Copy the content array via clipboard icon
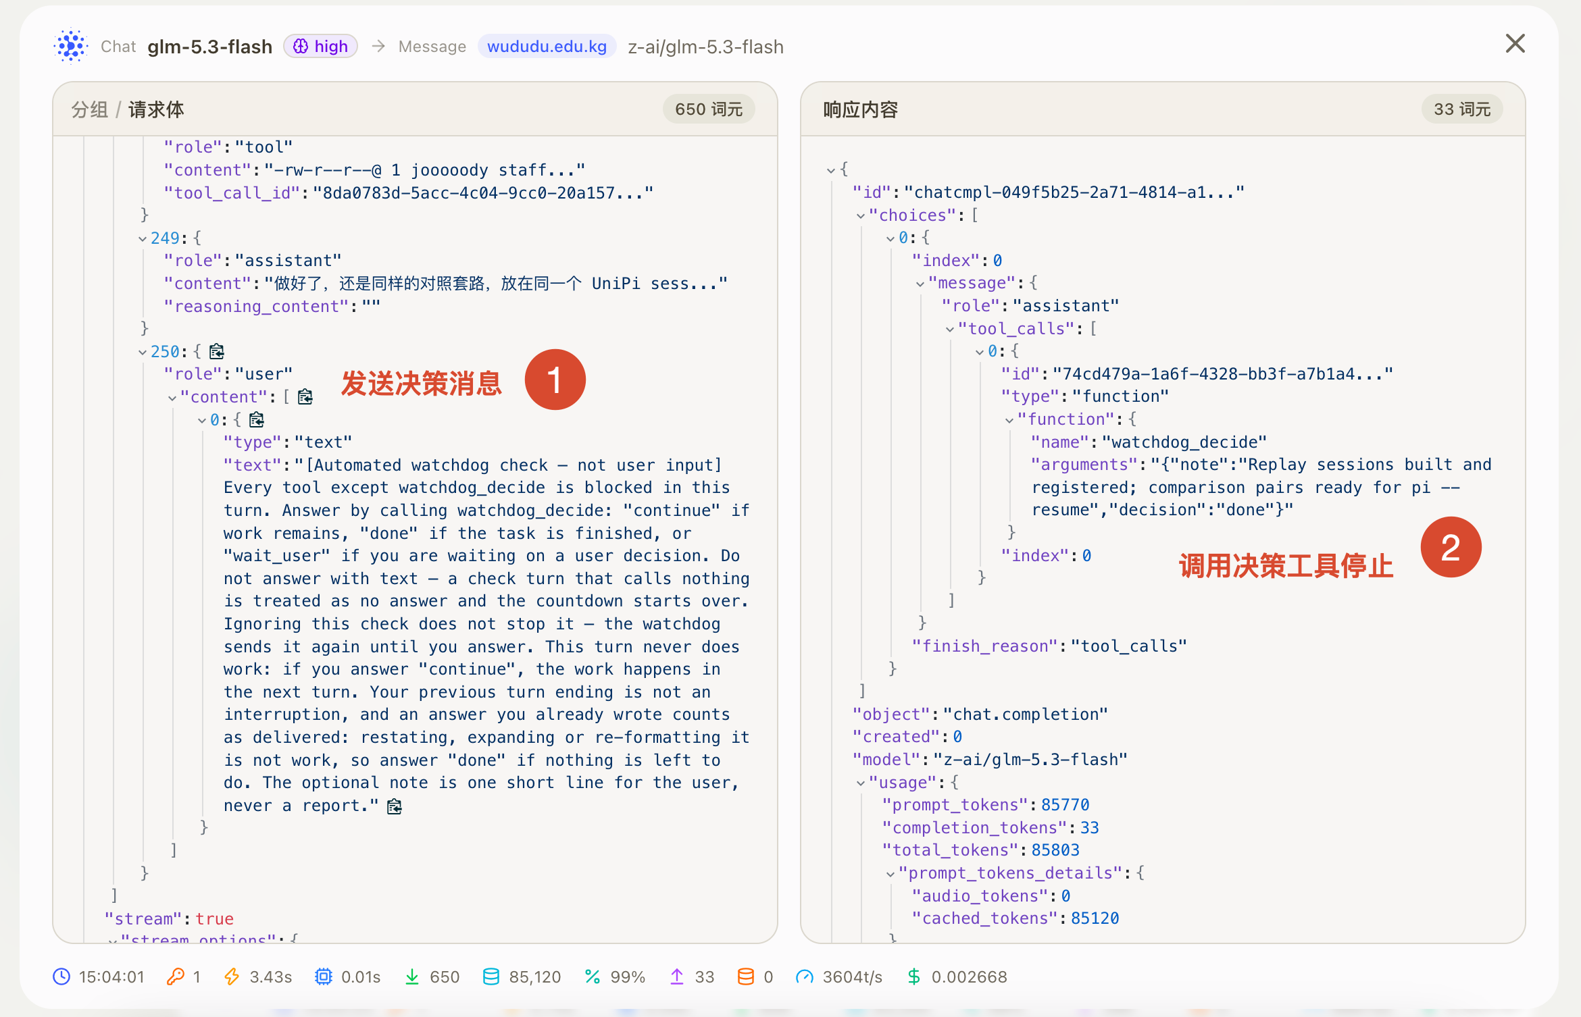 pos(305,396)
